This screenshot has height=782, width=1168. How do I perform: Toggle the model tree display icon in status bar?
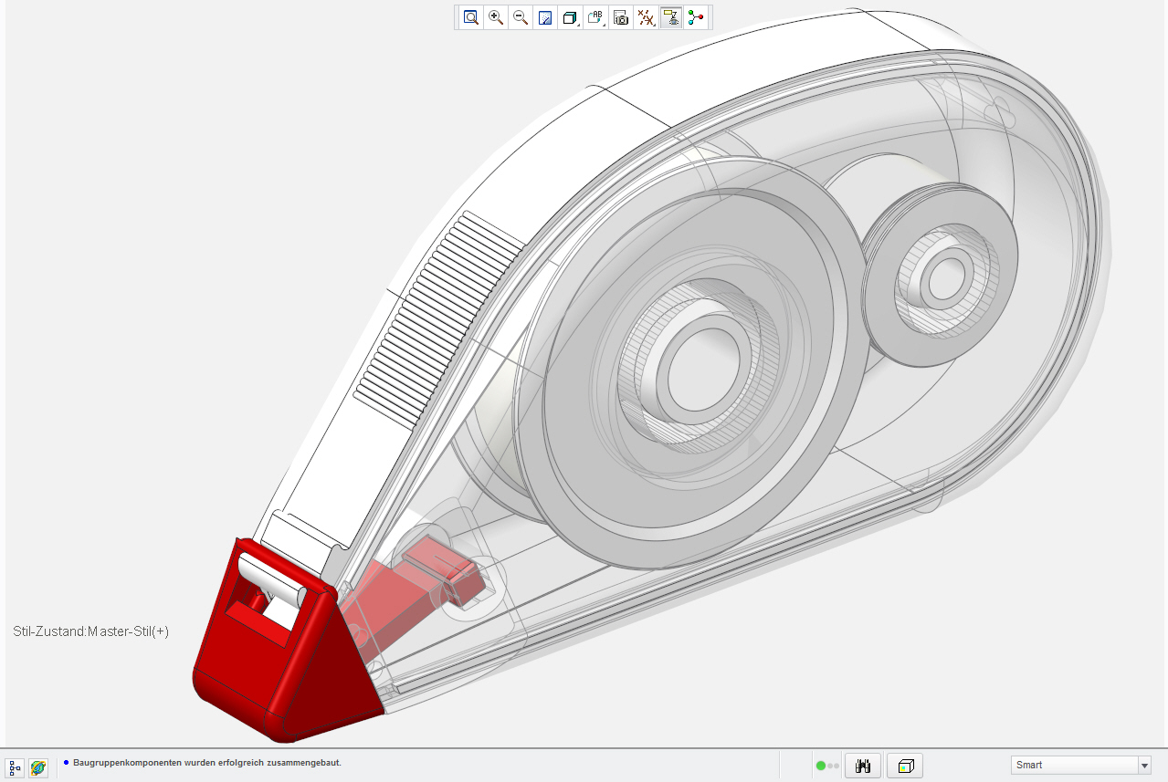(x=15, y=768)
